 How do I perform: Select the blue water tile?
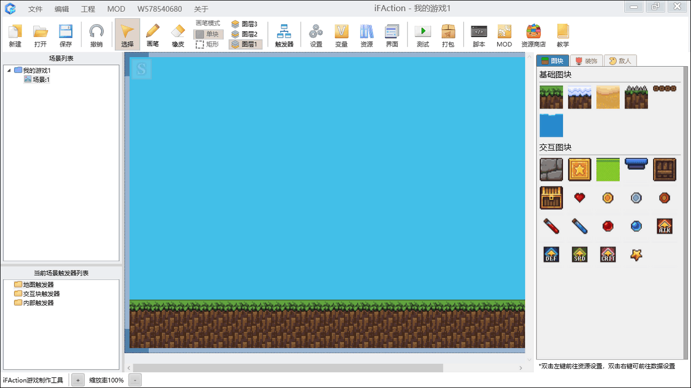pyautogui.click(x=551, y=125)
